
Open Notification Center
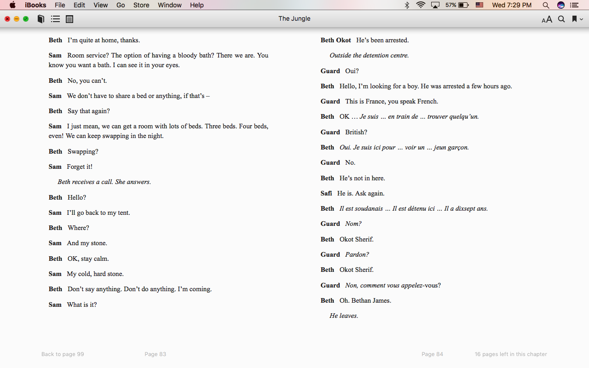point(574,5)
